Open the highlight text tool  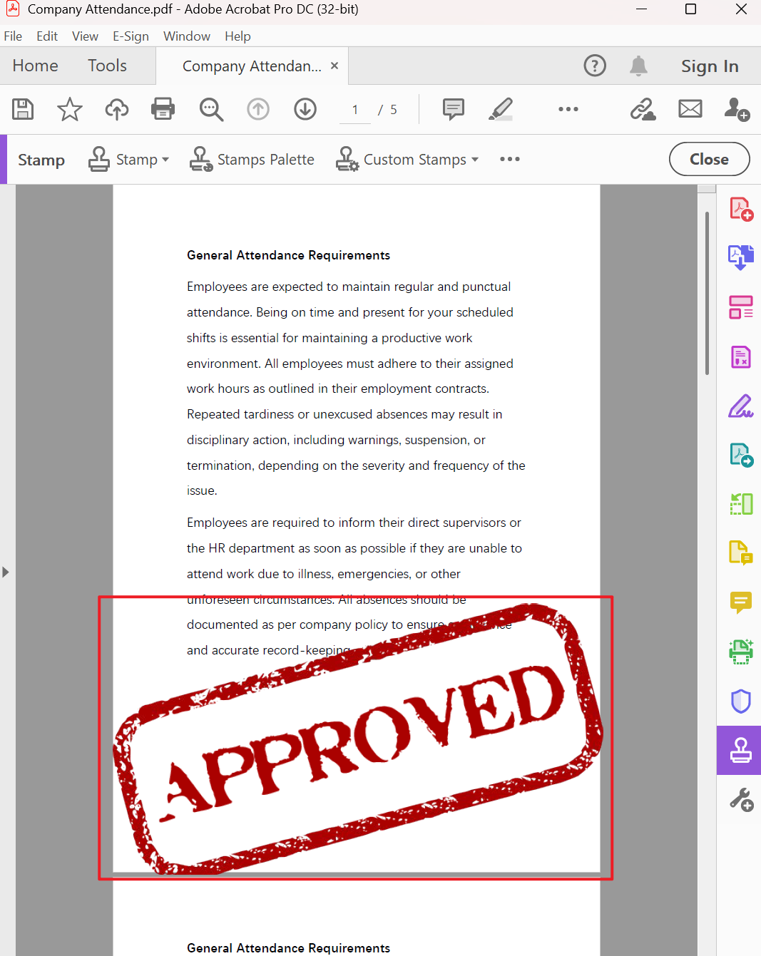pos(501,109)
